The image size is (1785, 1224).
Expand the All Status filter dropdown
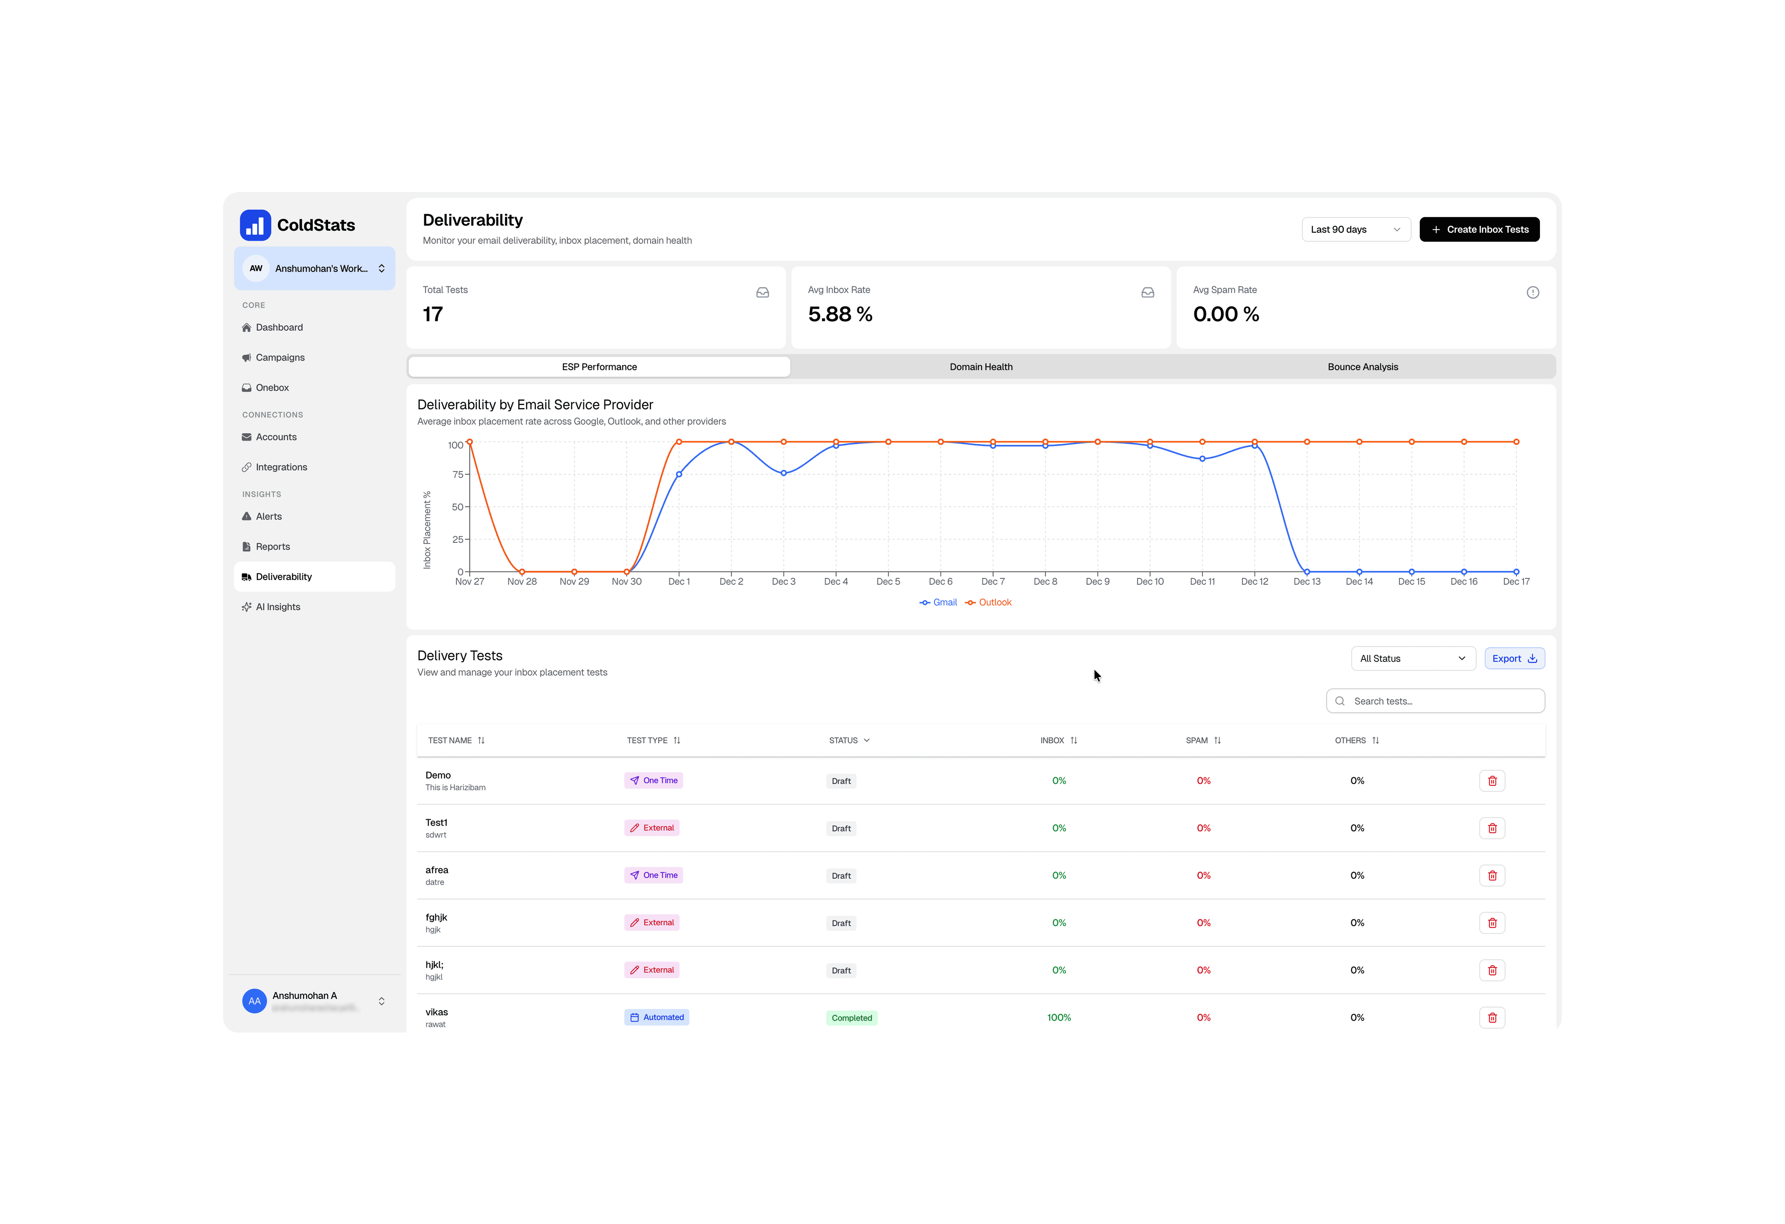[1413, 659]
